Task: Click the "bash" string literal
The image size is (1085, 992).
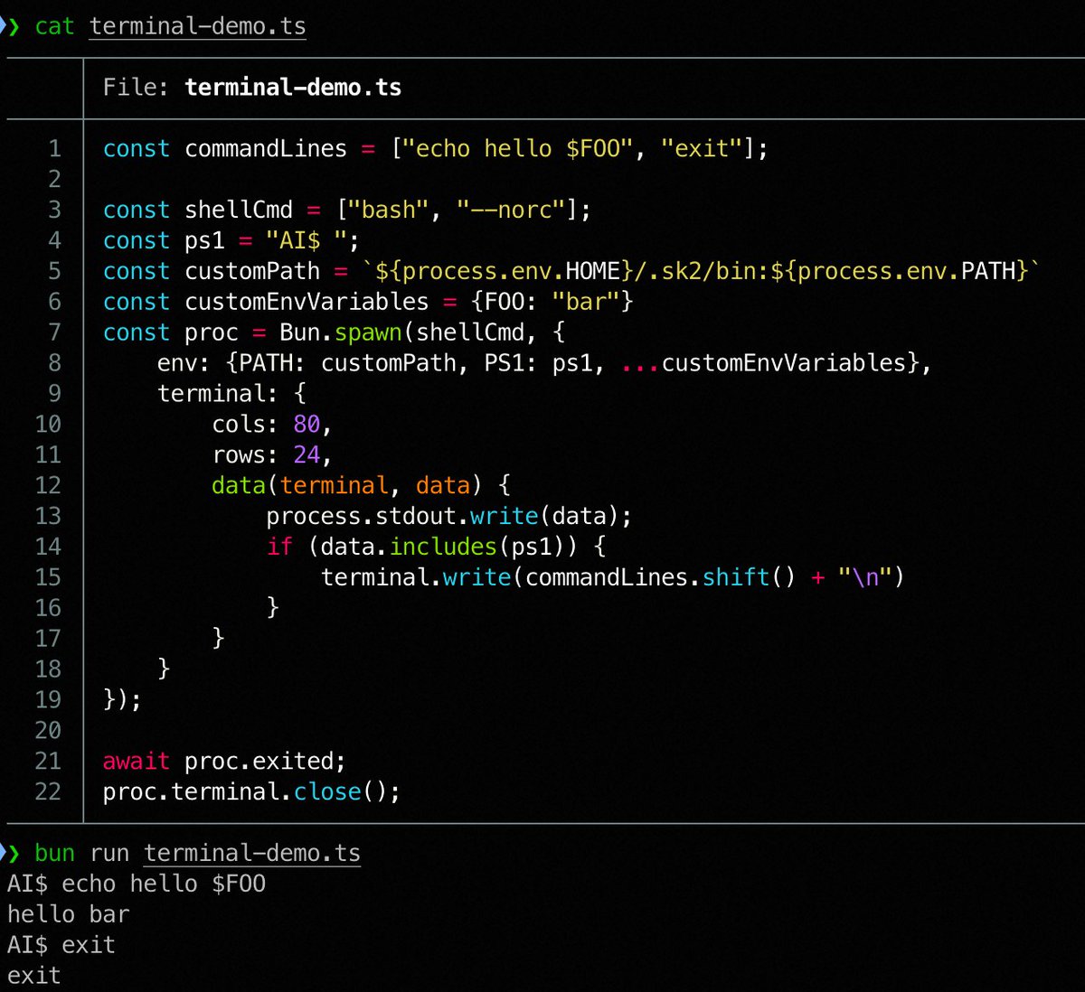Action: 389,210
